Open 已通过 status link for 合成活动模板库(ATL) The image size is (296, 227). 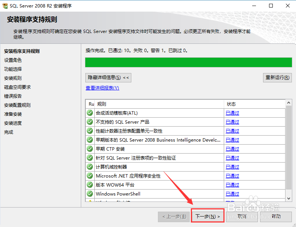tap(232, 113)
